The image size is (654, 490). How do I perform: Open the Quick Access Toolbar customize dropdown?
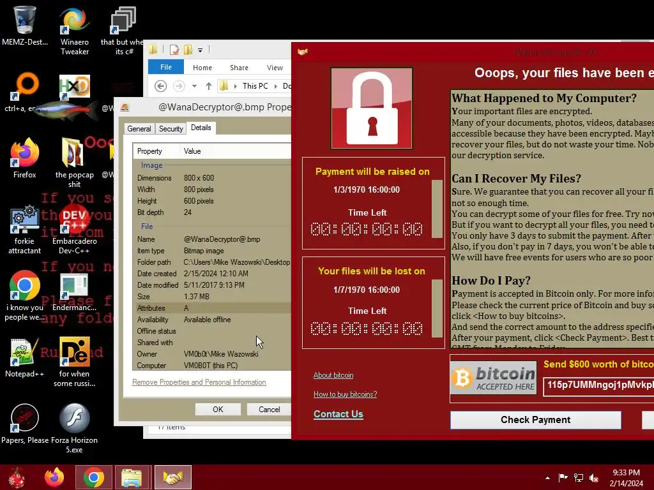(200, 50)
